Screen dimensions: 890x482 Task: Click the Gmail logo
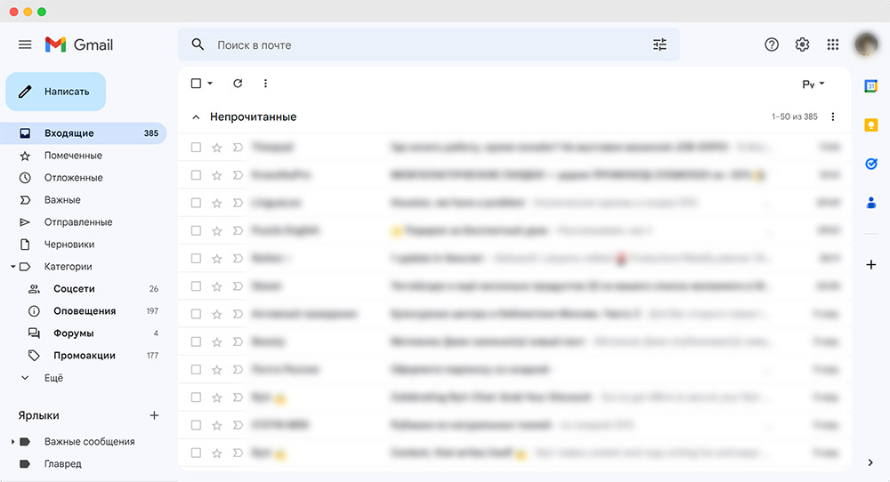(x=79, y=44)
